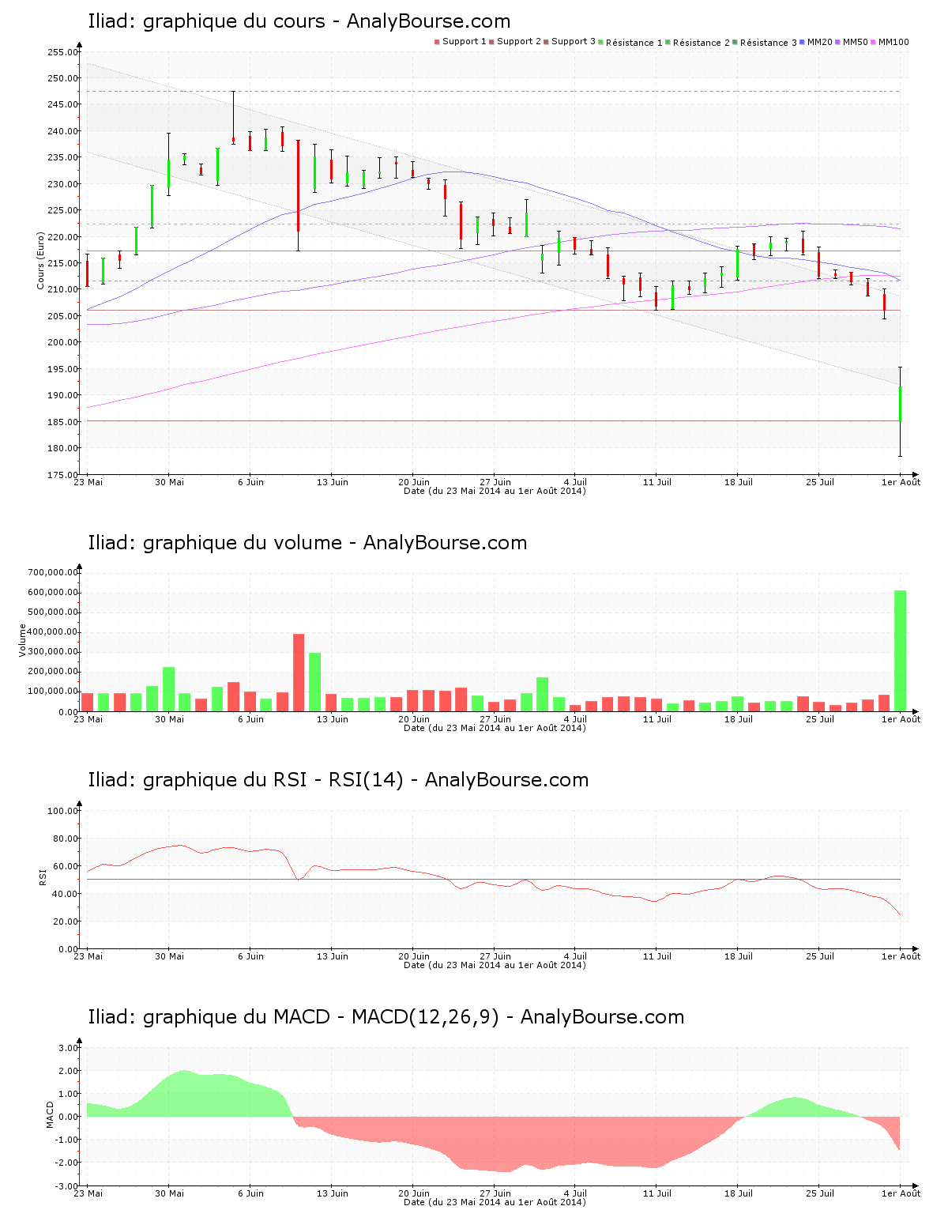The height and width of the screenshot is (1225, 948).
Task: Select the Résistance 3 legend entry
Action: tap(765, 43)
